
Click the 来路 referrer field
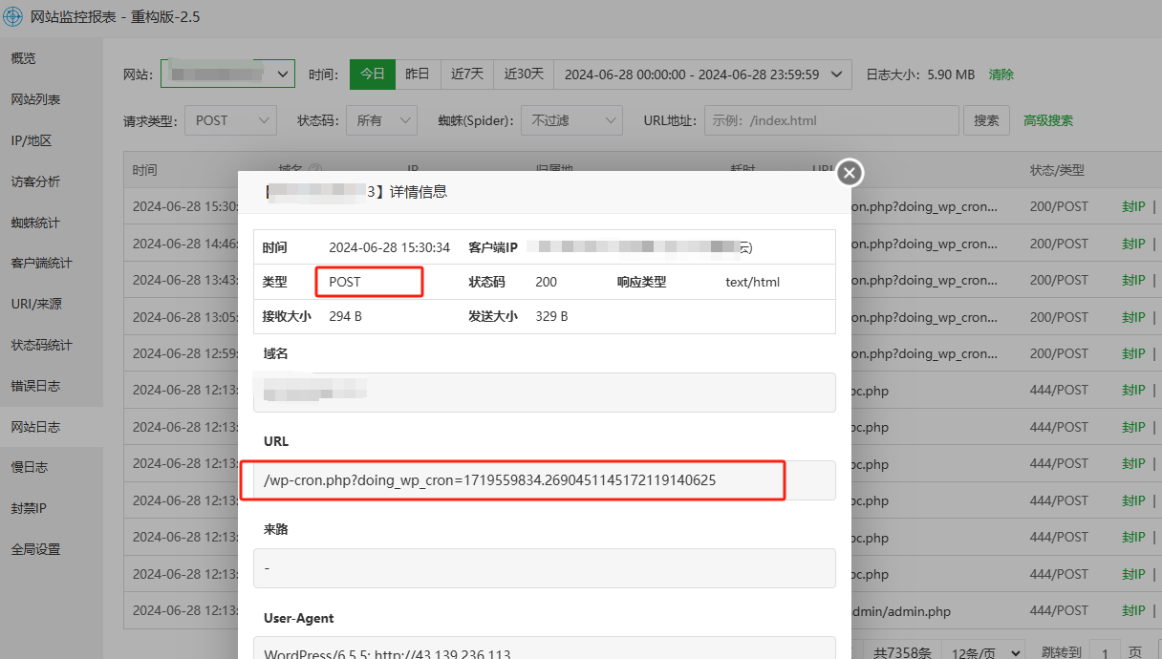(545, 568)
